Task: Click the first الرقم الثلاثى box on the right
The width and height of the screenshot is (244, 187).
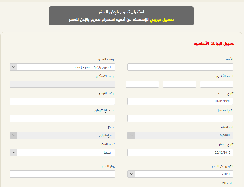Action: [x=216, y=84]
